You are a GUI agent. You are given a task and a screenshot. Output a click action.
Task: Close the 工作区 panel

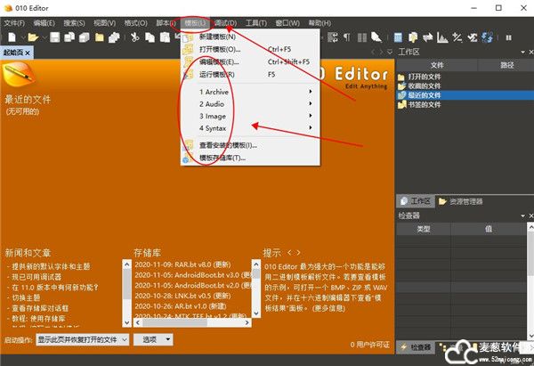pos(531,53)
